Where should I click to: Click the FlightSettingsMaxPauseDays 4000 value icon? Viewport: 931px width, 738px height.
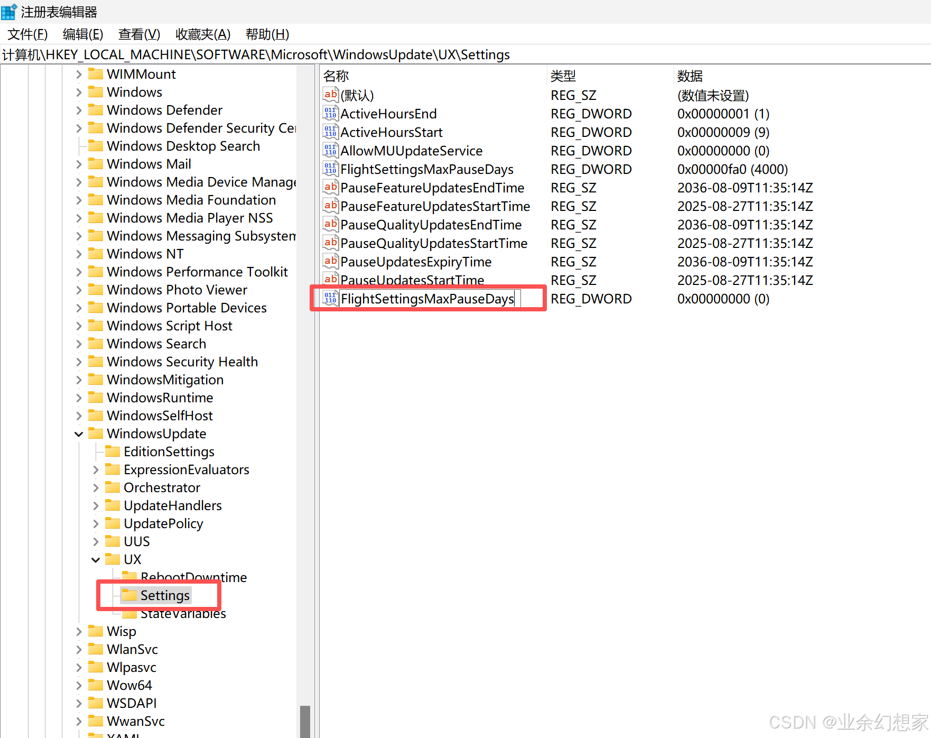click(330, 169)
